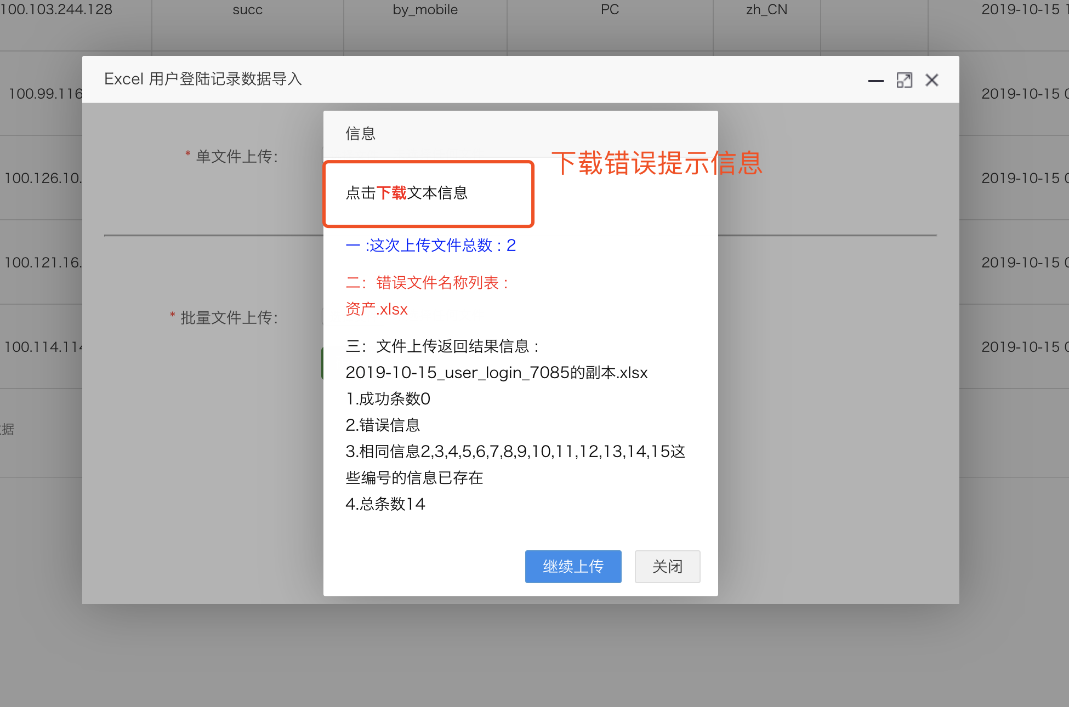Click the Excel 用户登陆记录数据导入 title bar
This screenshot has width=1069, height=707.
203,79
